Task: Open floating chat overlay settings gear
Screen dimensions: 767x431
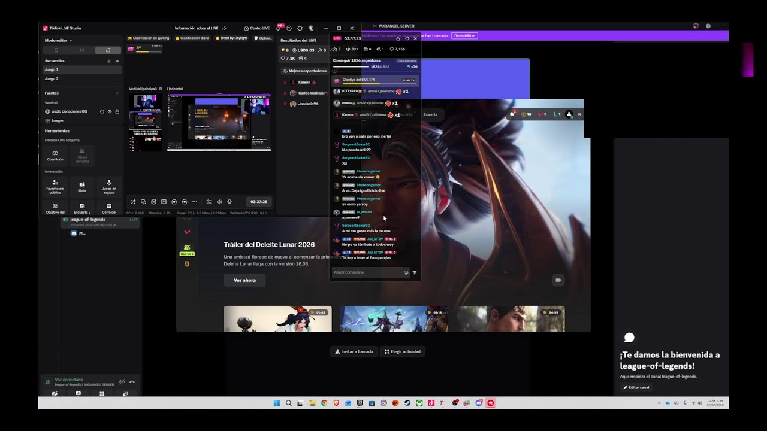Action: [x=407, y=38]
